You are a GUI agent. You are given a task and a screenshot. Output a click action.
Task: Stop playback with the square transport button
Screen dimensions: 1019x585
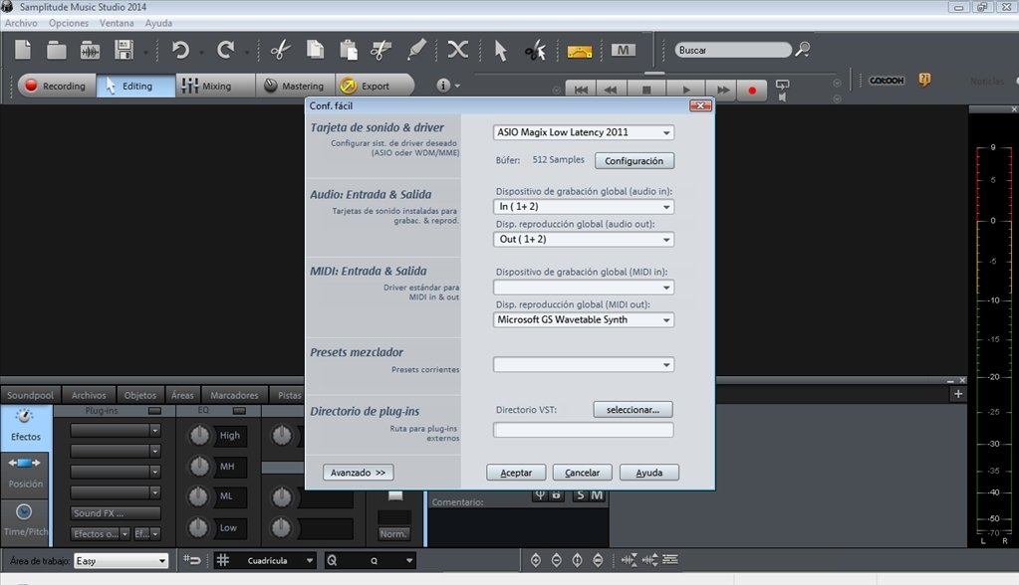[646, 90]
